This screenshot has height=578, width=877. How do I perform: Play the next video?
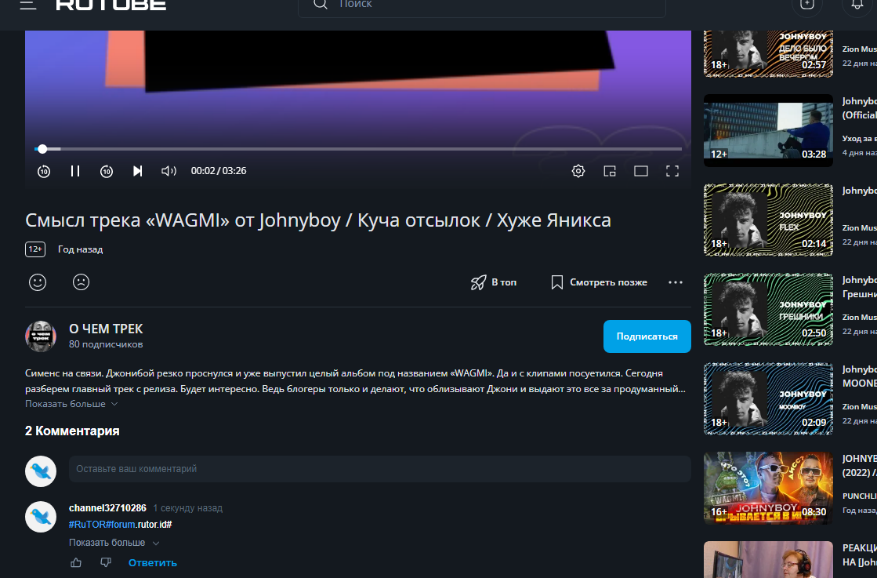(138, 171)
